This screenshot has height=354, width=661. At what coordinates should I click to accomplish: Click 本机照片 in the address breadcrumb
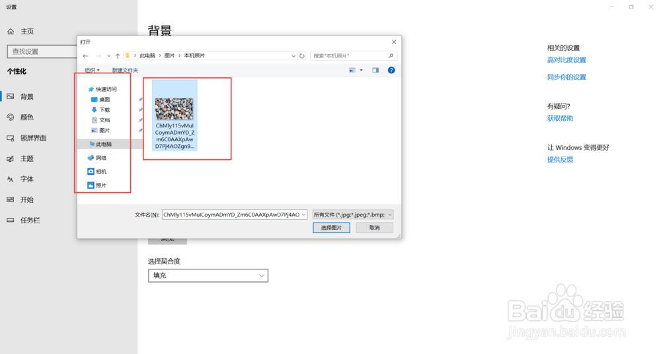point(194,55)
